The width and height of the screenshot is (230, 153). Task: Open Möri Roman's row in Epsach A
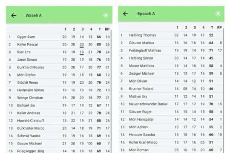tap(171, 150)
